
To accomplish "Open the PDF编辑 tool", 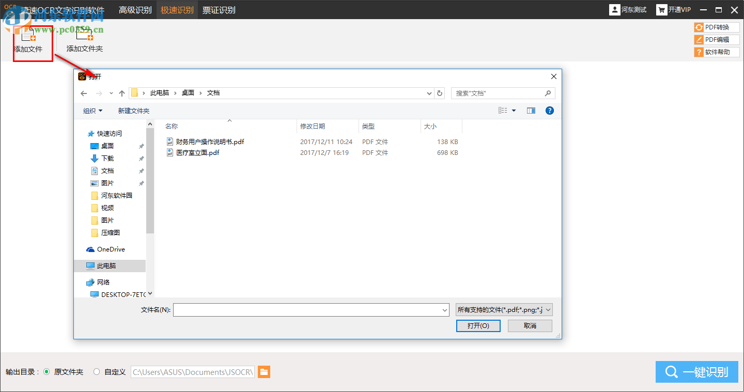I will (716, 39).
